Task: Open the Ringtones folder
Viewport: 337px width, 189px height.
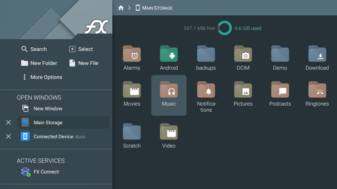Action: click(317, 90)
